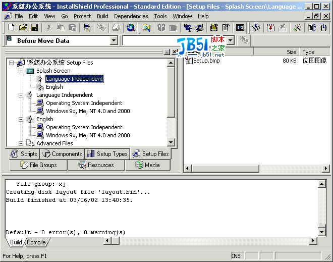Click the monitor screen toolbar icon
This screenshot has height=262, width=333.
point(240,28)
